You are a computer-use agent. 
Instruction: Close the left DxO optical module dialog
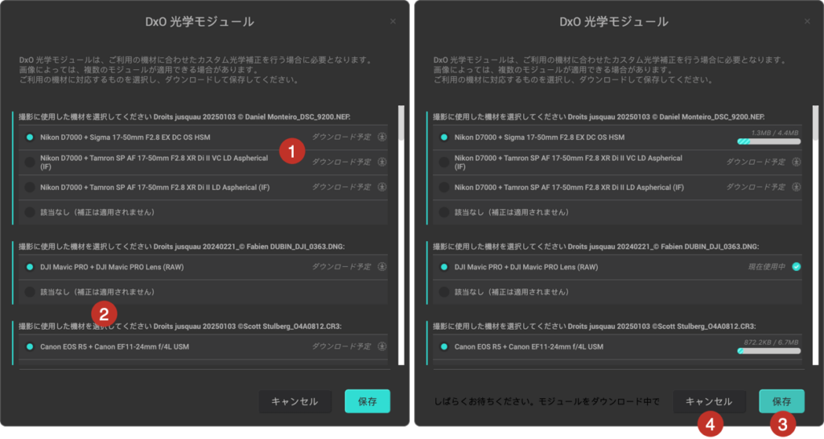(393, 22)
